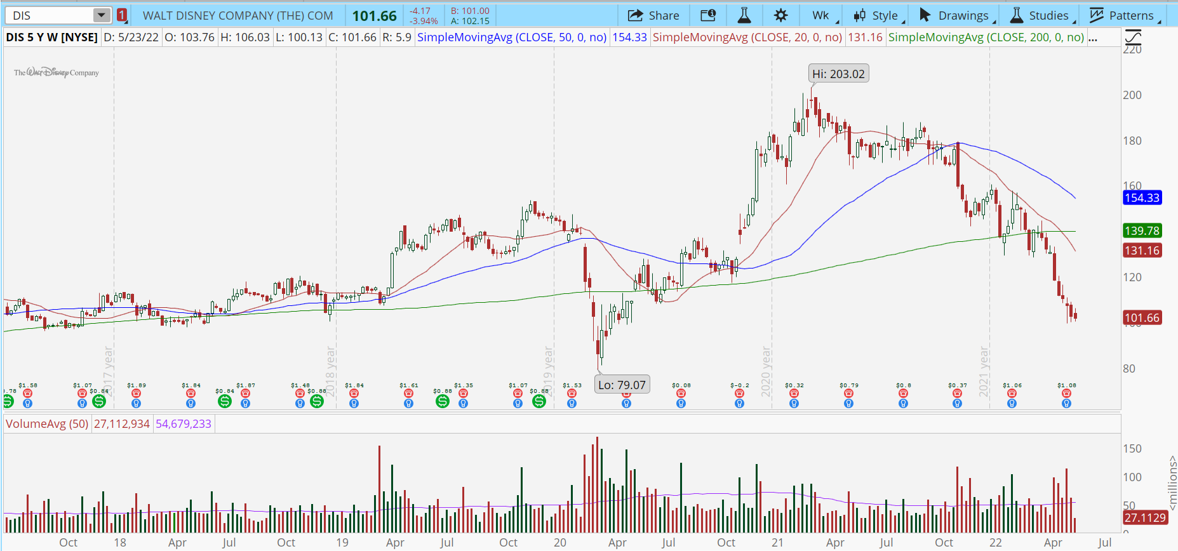Screen dimensions: 1178x551
Task: Click the -3.94% percent change
Action: (x=423, y=21)
